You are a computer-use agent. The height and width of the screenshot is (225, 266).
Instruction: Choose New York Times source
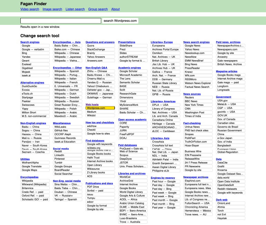[198, 105]
